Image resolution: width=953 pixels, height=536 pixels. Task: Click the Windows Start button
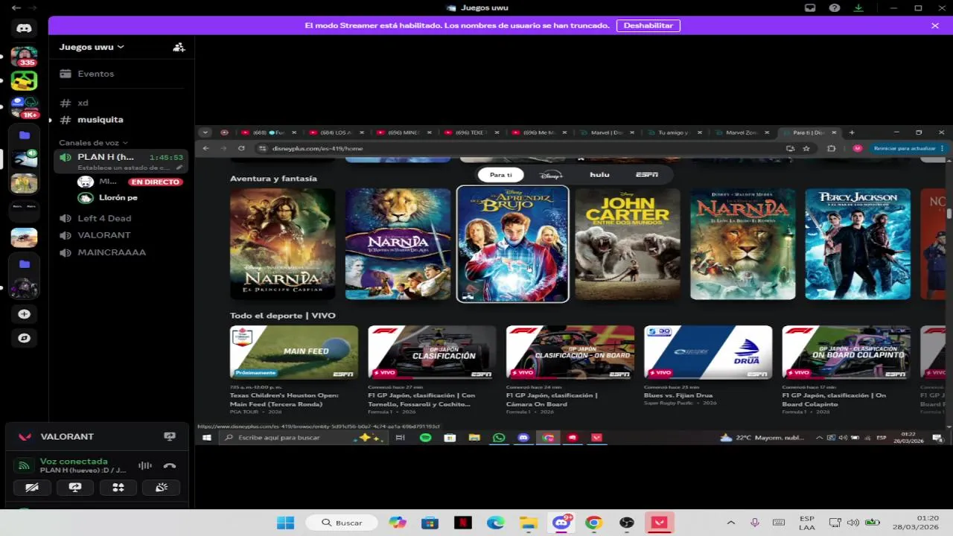point(286,523)
